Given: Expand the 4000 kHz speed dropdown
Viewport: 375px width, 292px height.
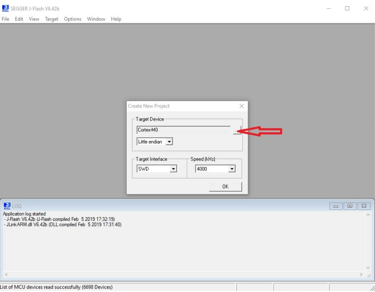Looking at the screenshot, I should pos(232,169).
